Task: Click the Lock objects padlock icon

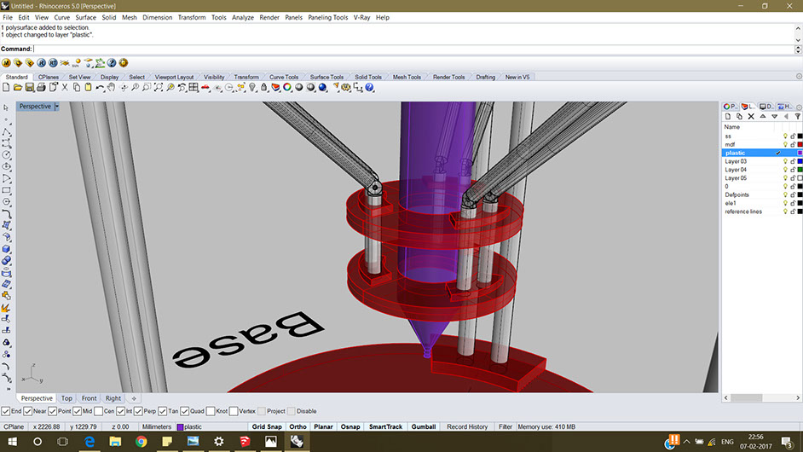Action: click(x=263, y=88)
